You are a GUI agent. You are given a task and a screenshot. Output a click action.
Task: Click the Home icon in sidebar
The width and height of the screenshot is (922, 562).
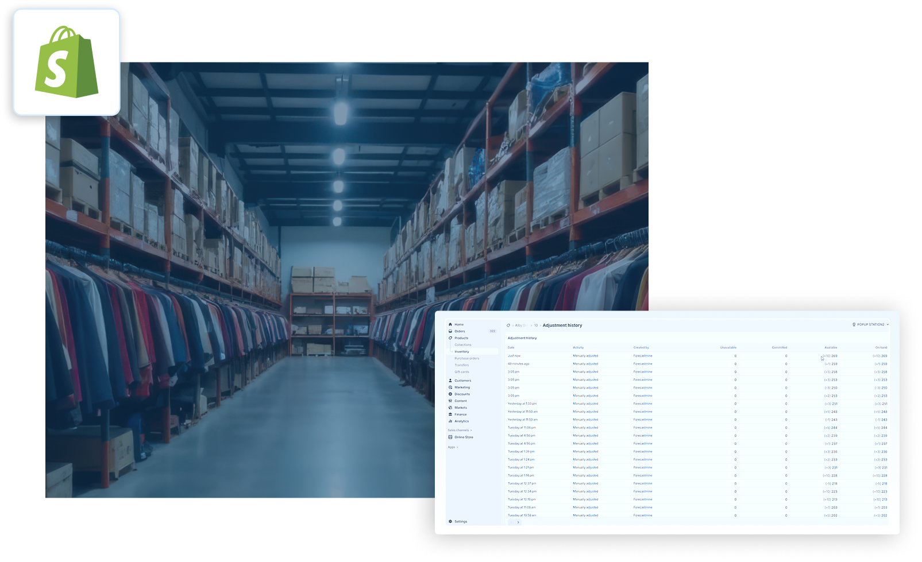pos(450,324)
